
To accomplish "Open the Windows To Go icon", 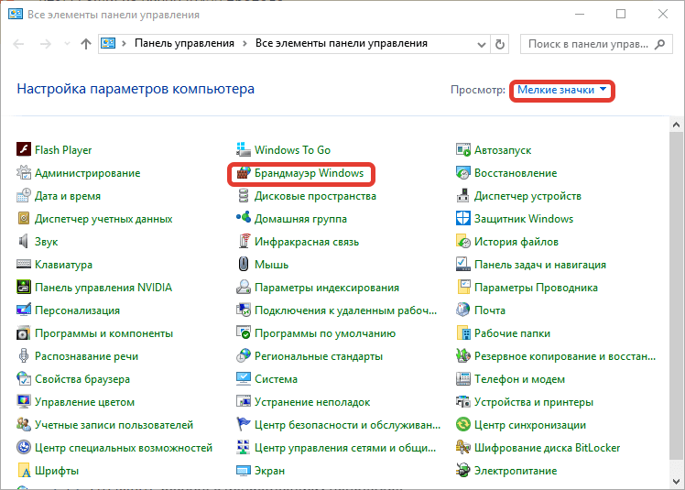I will (244, 149).
